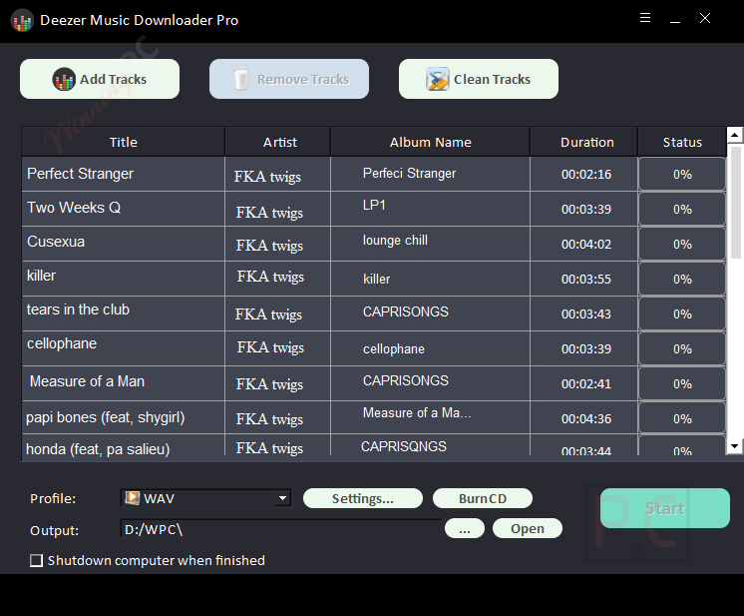Click the 00:04:02 duration cell
Image resolution: width=744 pixels, height=616 pixels.
[x=586, y=245]
